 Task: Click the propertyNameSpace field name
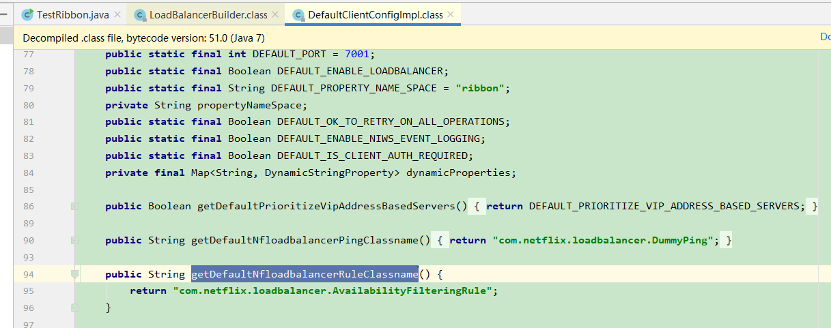click(250, 105)
